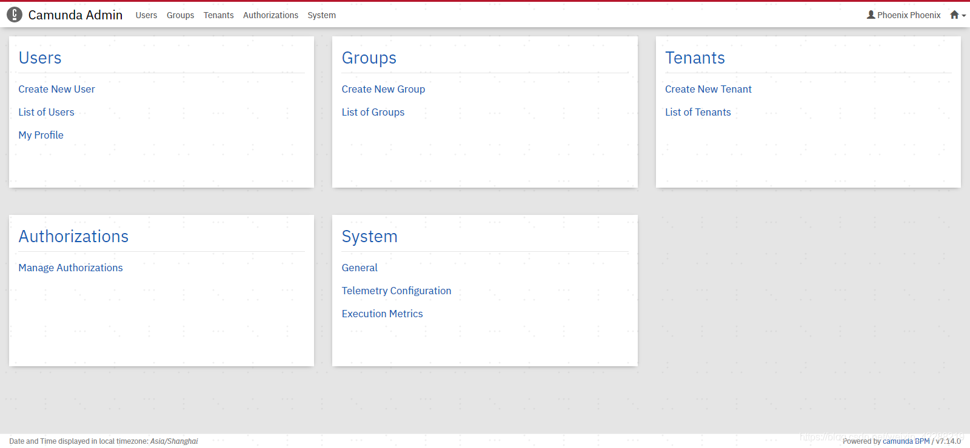Click the Asia/Shanghai timezone text
Screen dimensions: 970x448
(174, 441)
